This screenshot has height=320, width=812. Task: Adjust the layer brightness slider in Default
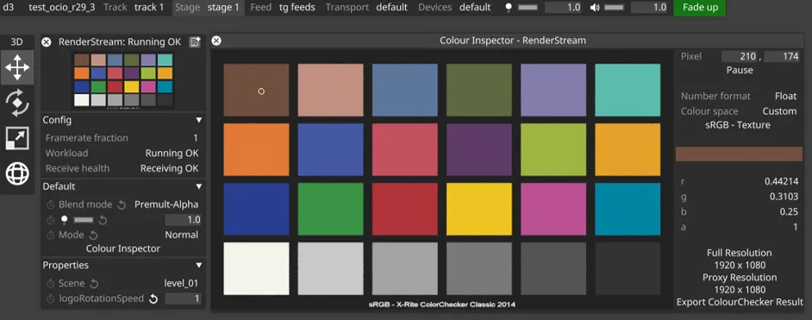point(83,220)
